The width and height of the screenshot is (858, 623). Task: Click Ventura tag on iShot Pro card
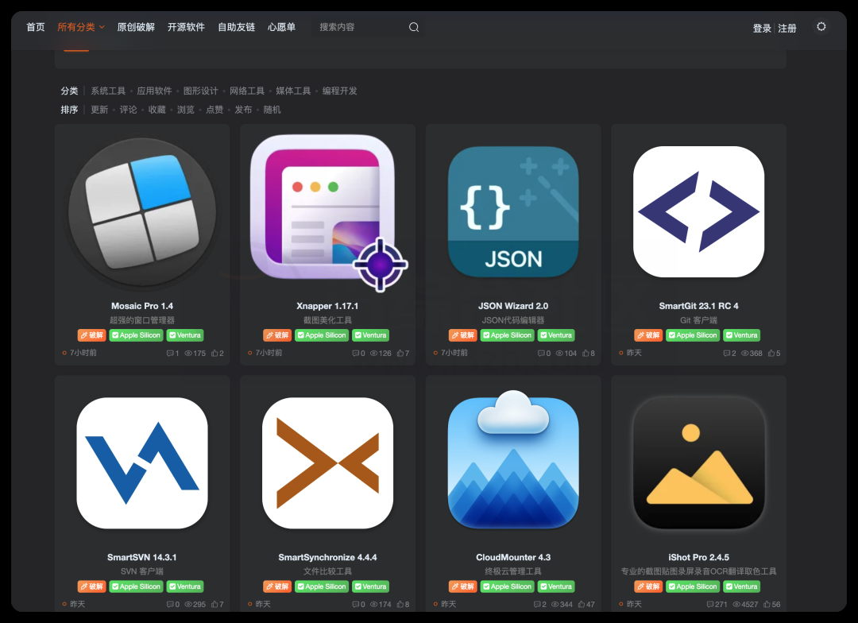[x=741, y=586]
